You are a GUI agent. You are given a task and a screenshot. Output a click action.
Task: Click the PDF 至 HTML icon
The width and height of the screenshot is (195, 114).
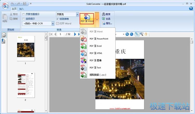point(84,53)
